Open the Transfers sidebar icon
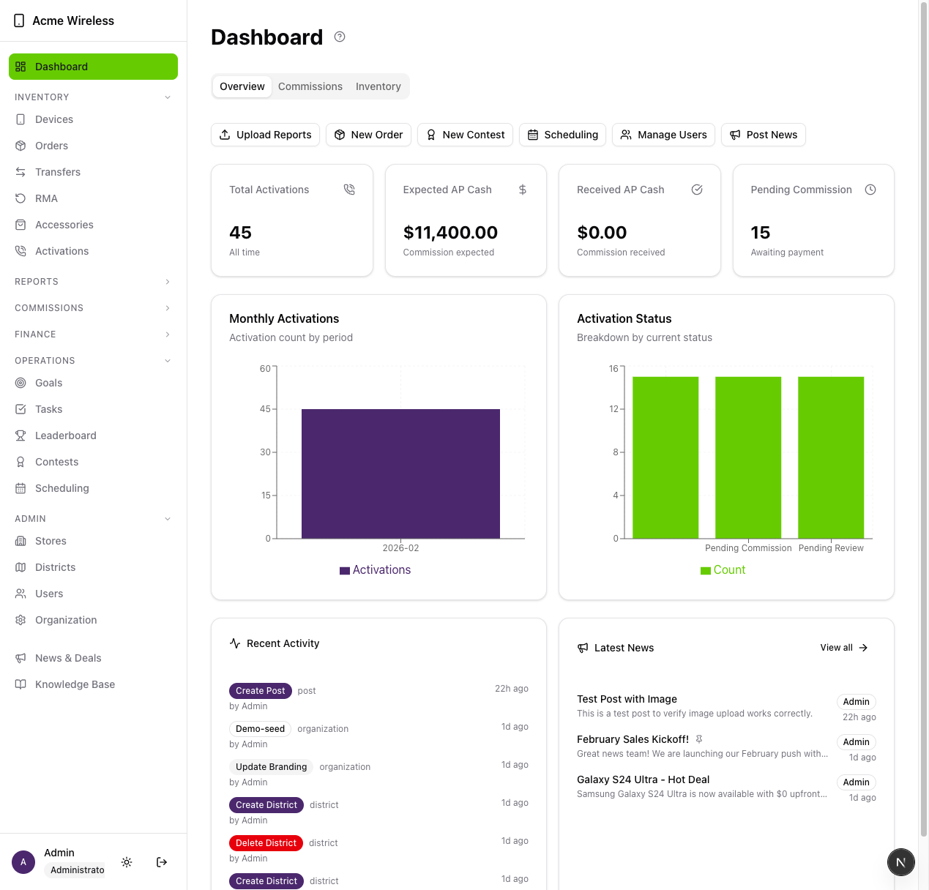Screen dimensions: 929x890 tap(22, 172)
